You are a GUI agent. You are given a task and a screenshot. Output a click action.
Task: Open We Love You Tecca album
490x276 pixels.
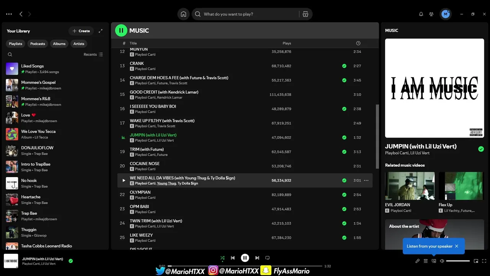pos(56,134)
